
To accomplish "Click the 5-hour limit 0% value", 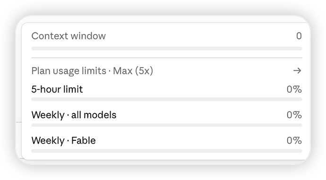I will [x=294, y=89].
